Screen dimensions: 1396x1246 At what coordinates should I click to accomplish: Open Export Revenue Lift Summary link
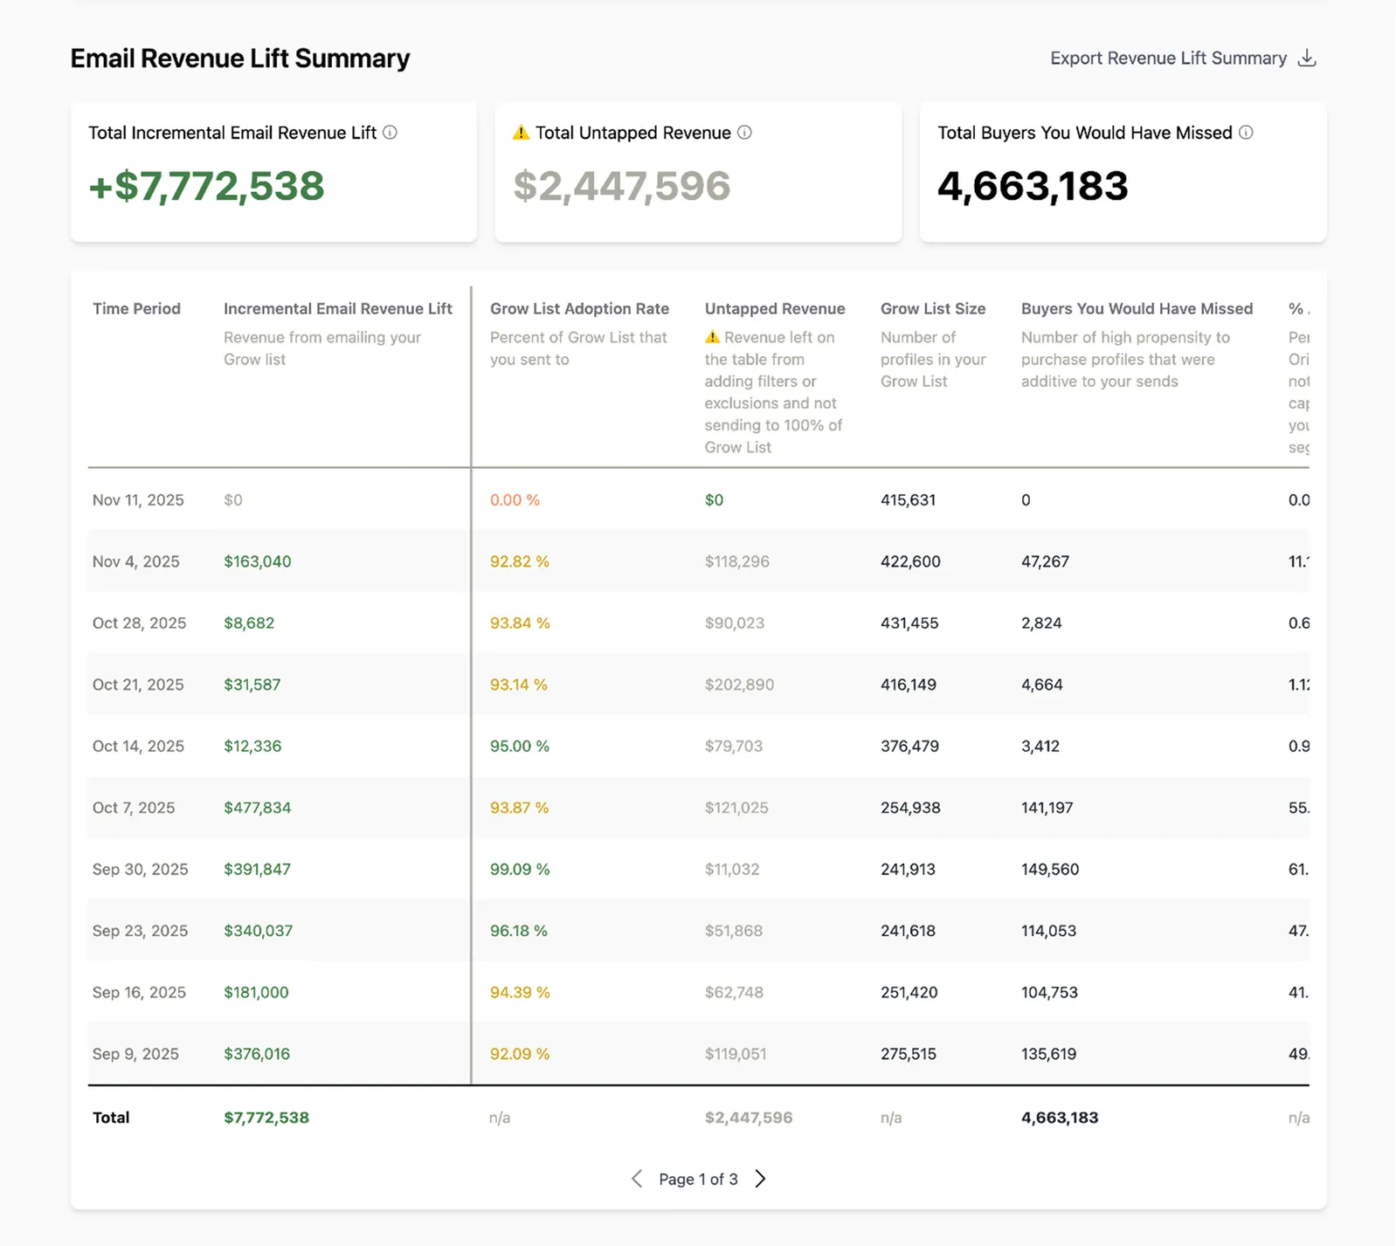[1183, 59]
